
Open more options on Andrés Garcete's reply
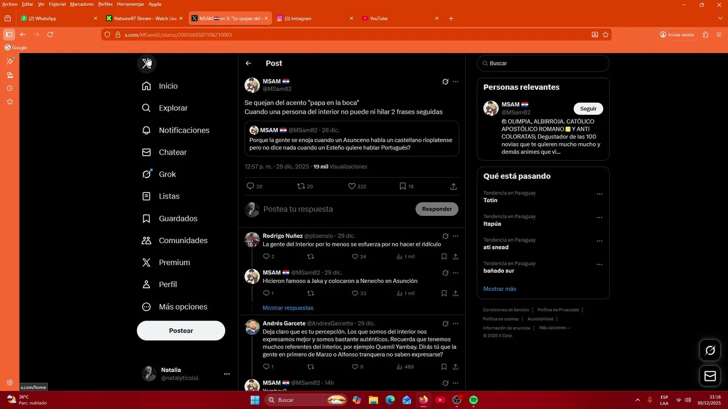point(456,323)
